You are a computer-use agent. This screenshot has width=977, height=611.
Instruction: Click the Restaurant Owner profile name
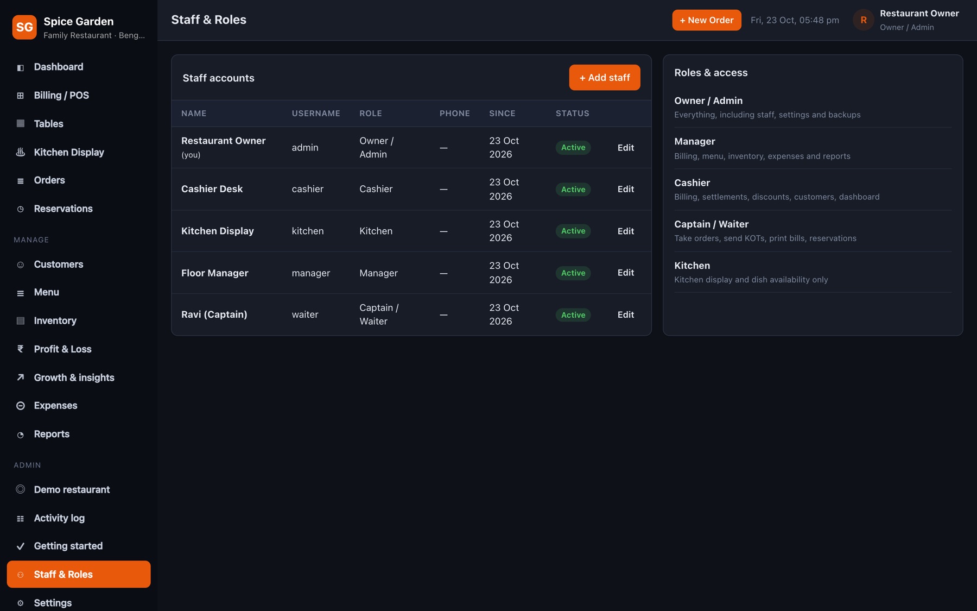[x=919, y=14]
